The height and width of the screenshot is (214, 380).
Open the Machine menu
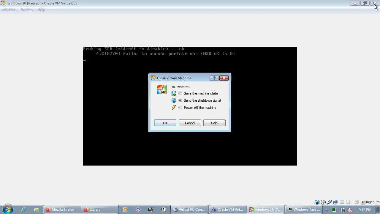pos(9,10)
